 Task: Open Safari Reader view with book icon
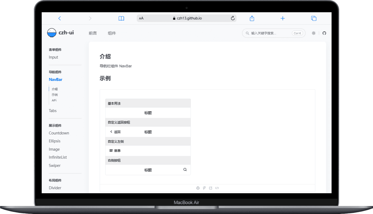pos(121,18)
